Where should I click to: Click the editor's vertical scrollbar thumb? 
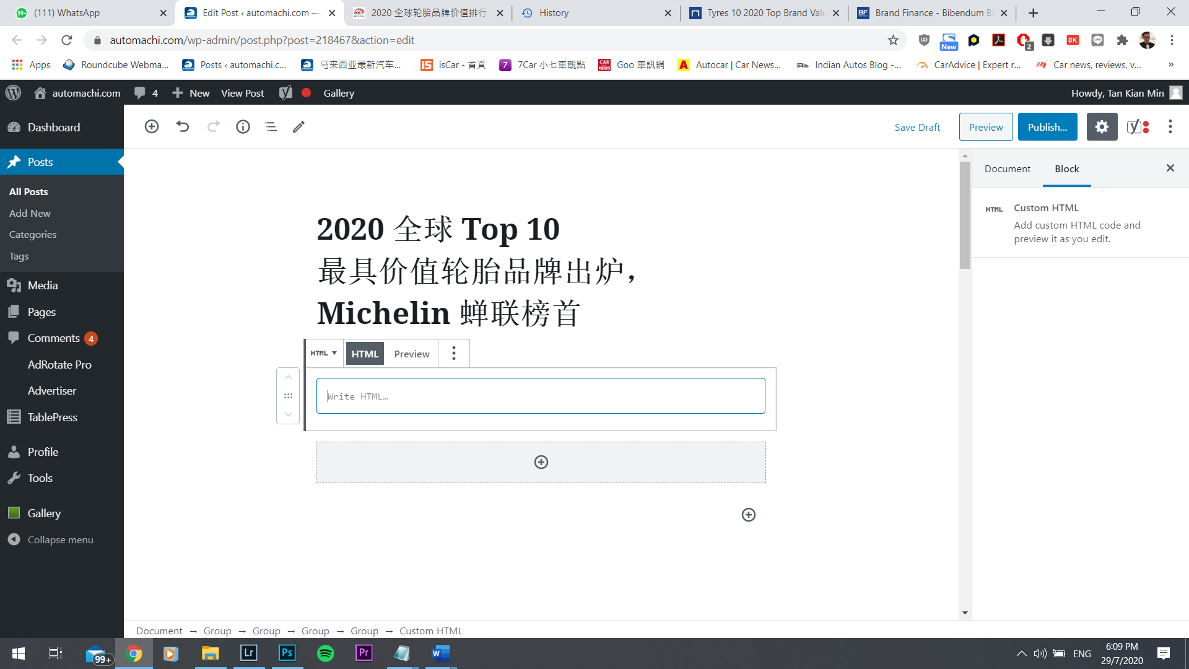tap(965, 216)
